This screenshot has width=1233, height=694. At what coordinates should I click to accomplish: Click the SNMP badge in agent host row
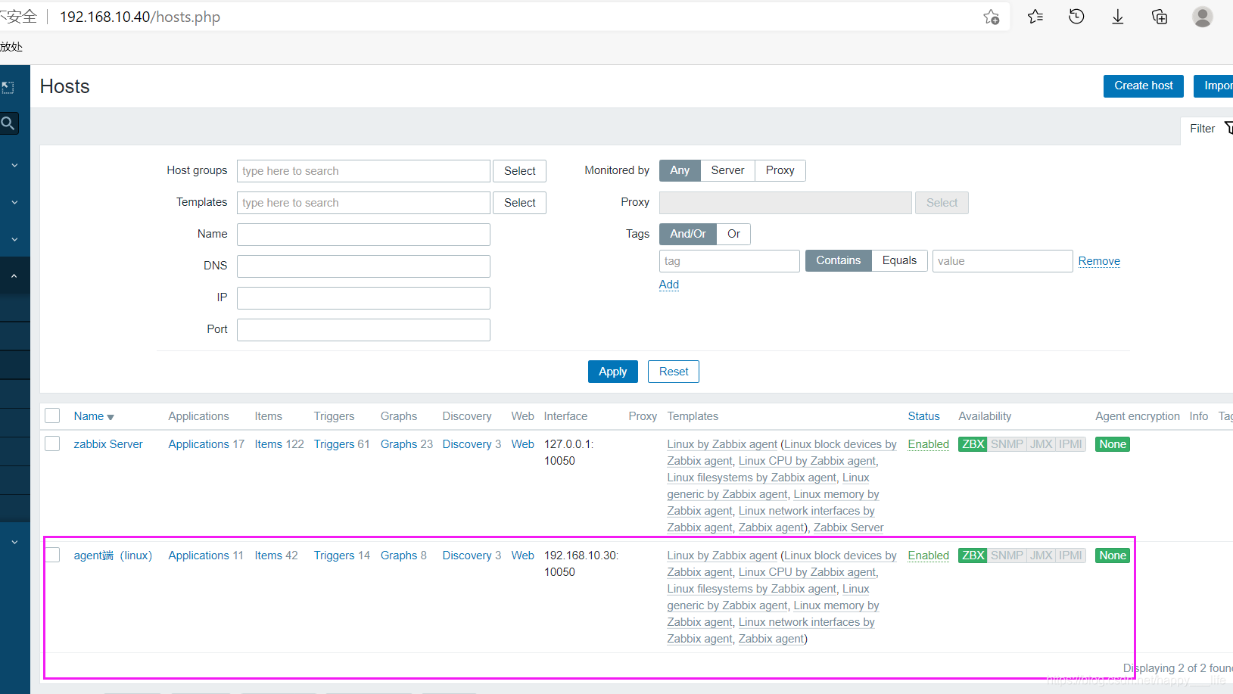1007,556
